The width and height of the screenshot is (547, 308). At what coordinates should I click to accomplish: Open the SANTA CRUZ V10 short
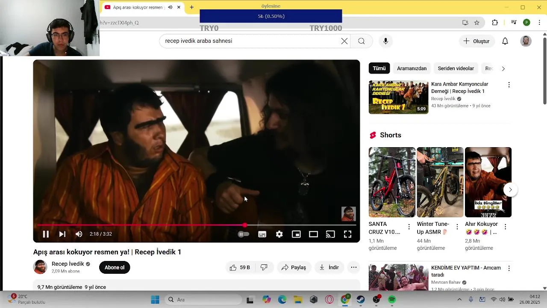click(x=392, y=182)
